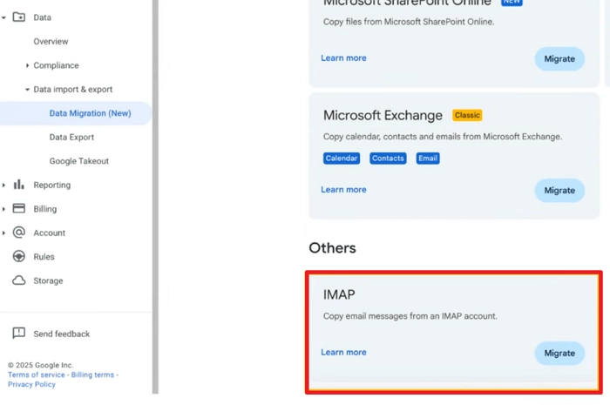Expand the Reporting section arrow
This screenshot has width=610, height=405.
(3, 185)
